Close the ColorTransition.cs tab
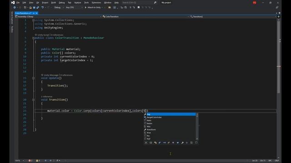 (x=36, y=13)
